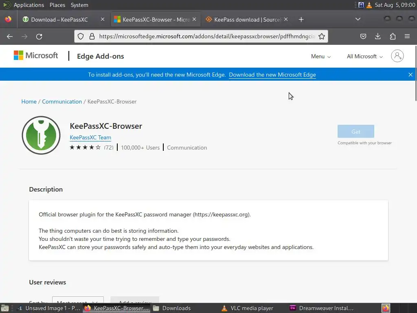Click the 100,000+ Users text

click(x=140, y=148)
